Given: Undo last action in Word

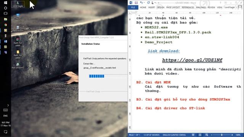Looking at the screenshot, I should tap(141, 3).
